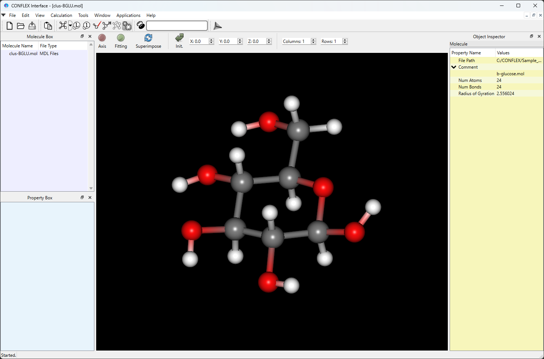Select the add hydrogens icon
The image size is (544, 359).
[x=106, y=26]
